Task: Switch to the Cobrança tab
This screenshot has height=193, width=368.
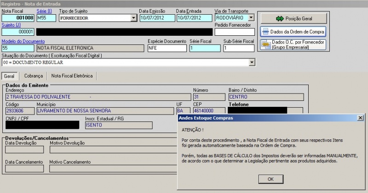Action: click(x=34, y=76)
